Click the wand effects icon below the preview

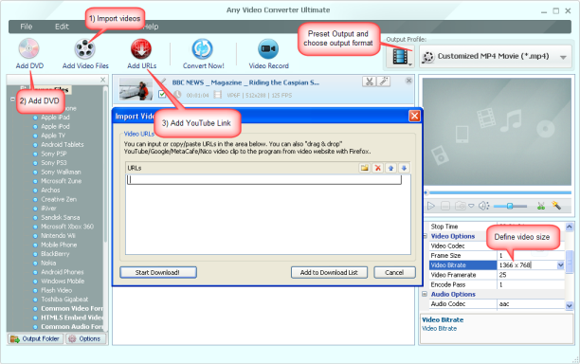click(x=556, y=205)
